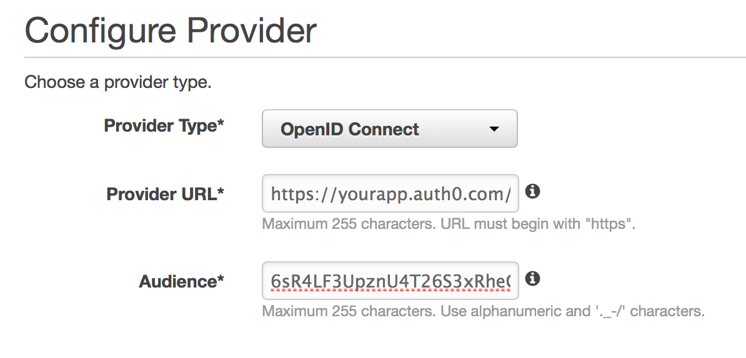Select the OpenID Connect text in dropdown
The height and width of the screenshot is (358, 746).
point(350,130)
